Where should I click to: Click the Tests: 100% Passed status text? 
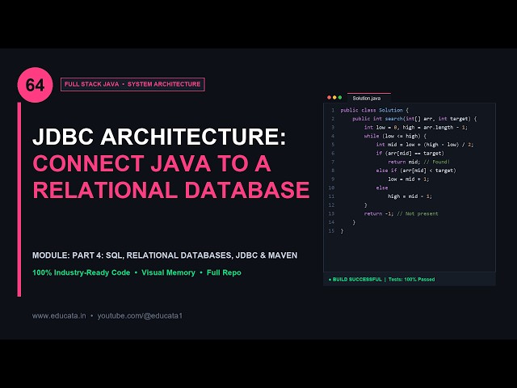(x=411, y=280)
